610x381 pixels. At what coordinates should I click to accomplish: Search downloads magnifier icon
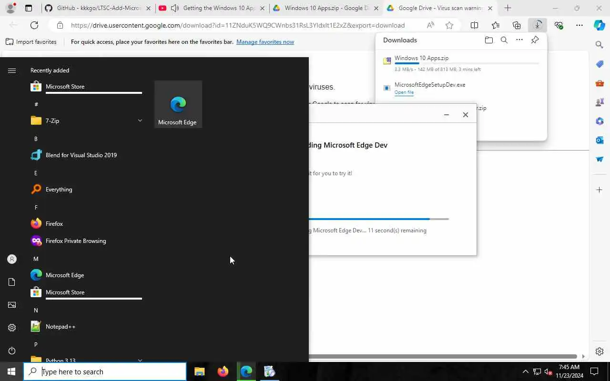pos(504,40)
